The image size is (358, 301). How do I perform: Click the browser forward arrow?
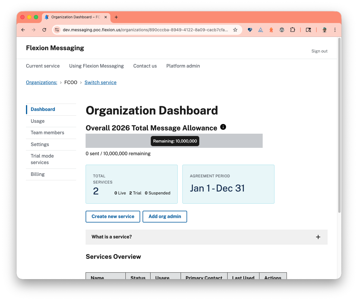(34, 30)
